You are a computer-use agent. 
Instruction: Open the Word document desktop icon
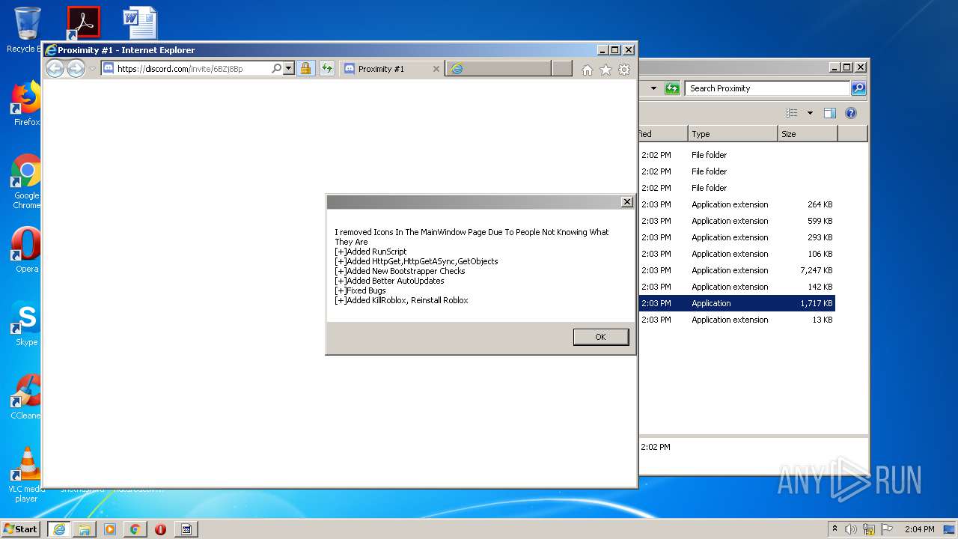[140, 22]
